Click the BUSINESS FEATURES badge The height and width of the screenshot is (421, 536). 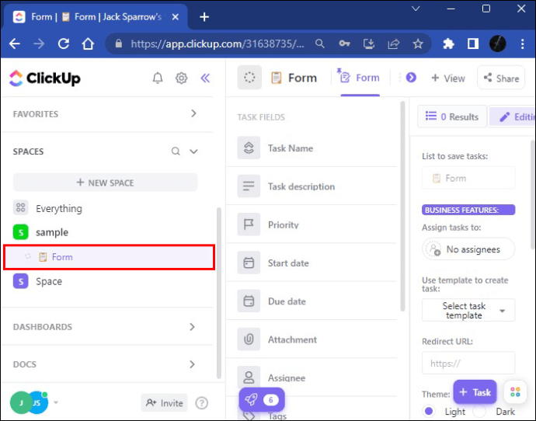tap(468, 210)
